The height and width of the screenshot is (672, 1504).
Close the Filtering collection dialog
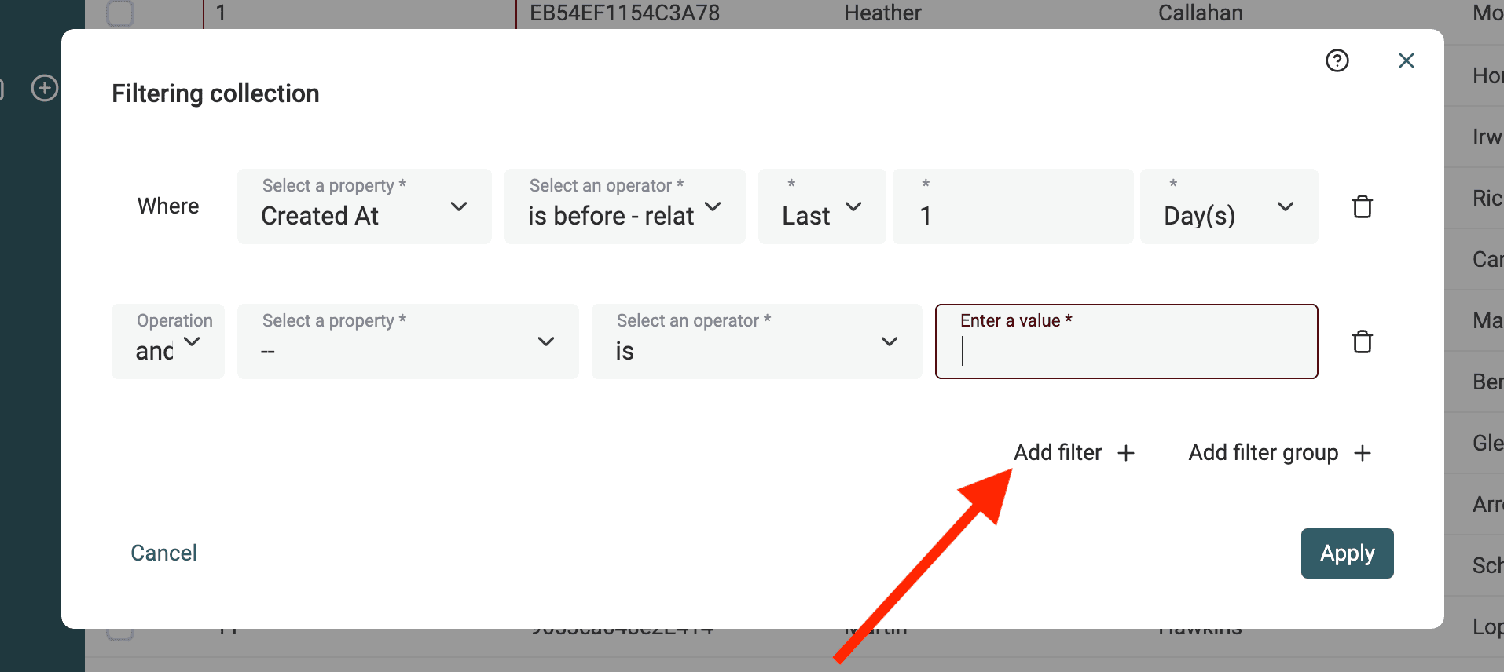1406,60
